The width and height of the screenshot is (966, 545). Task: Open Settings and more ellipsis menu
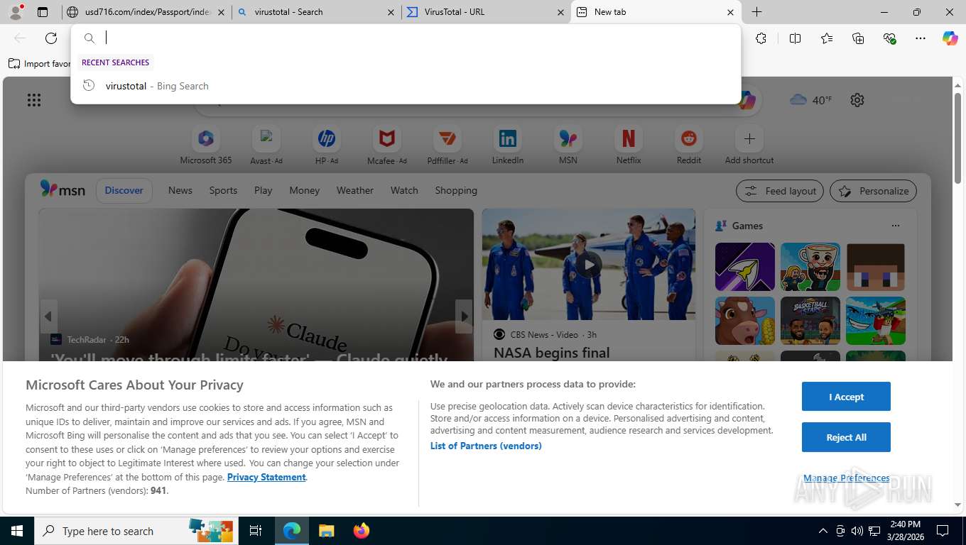point(921,38)
